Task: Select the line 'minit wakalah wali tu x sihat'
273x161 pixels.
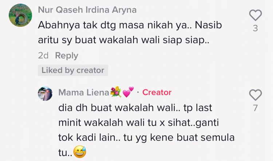Action: 139,123
